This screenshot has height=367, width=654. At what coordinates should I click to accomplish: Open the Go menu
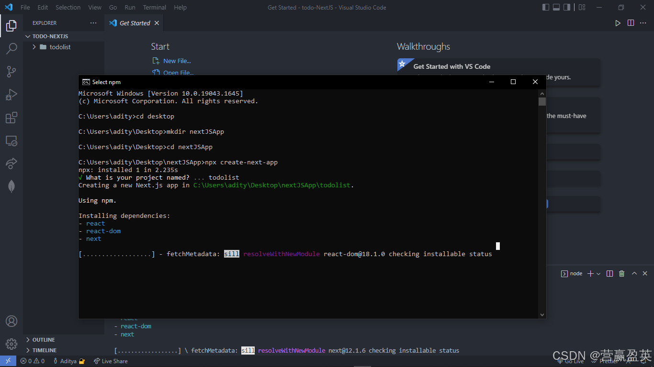tap(113, 7)
